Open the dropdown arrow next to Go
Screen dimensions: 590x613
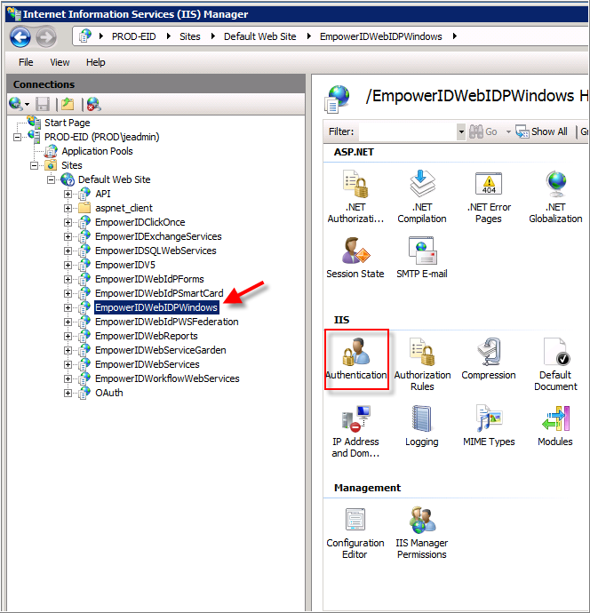coord(508,131)
